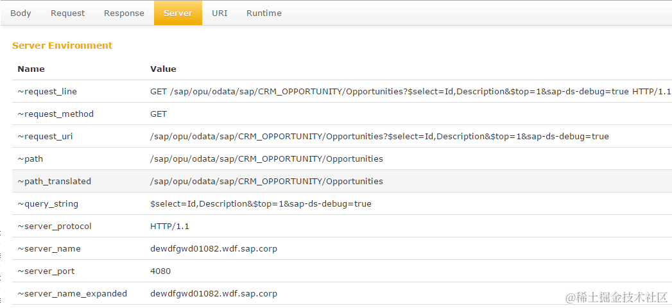Click the ~query_string value $select=Id,Description
The width and height of the screenshot is (672, 308).
point(261,204)
